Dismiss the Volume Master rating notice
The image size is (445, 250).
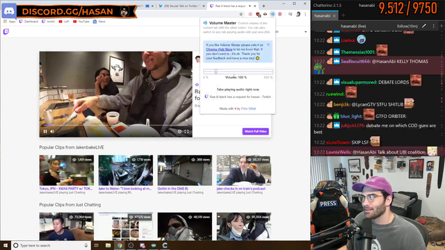[268, 44]
